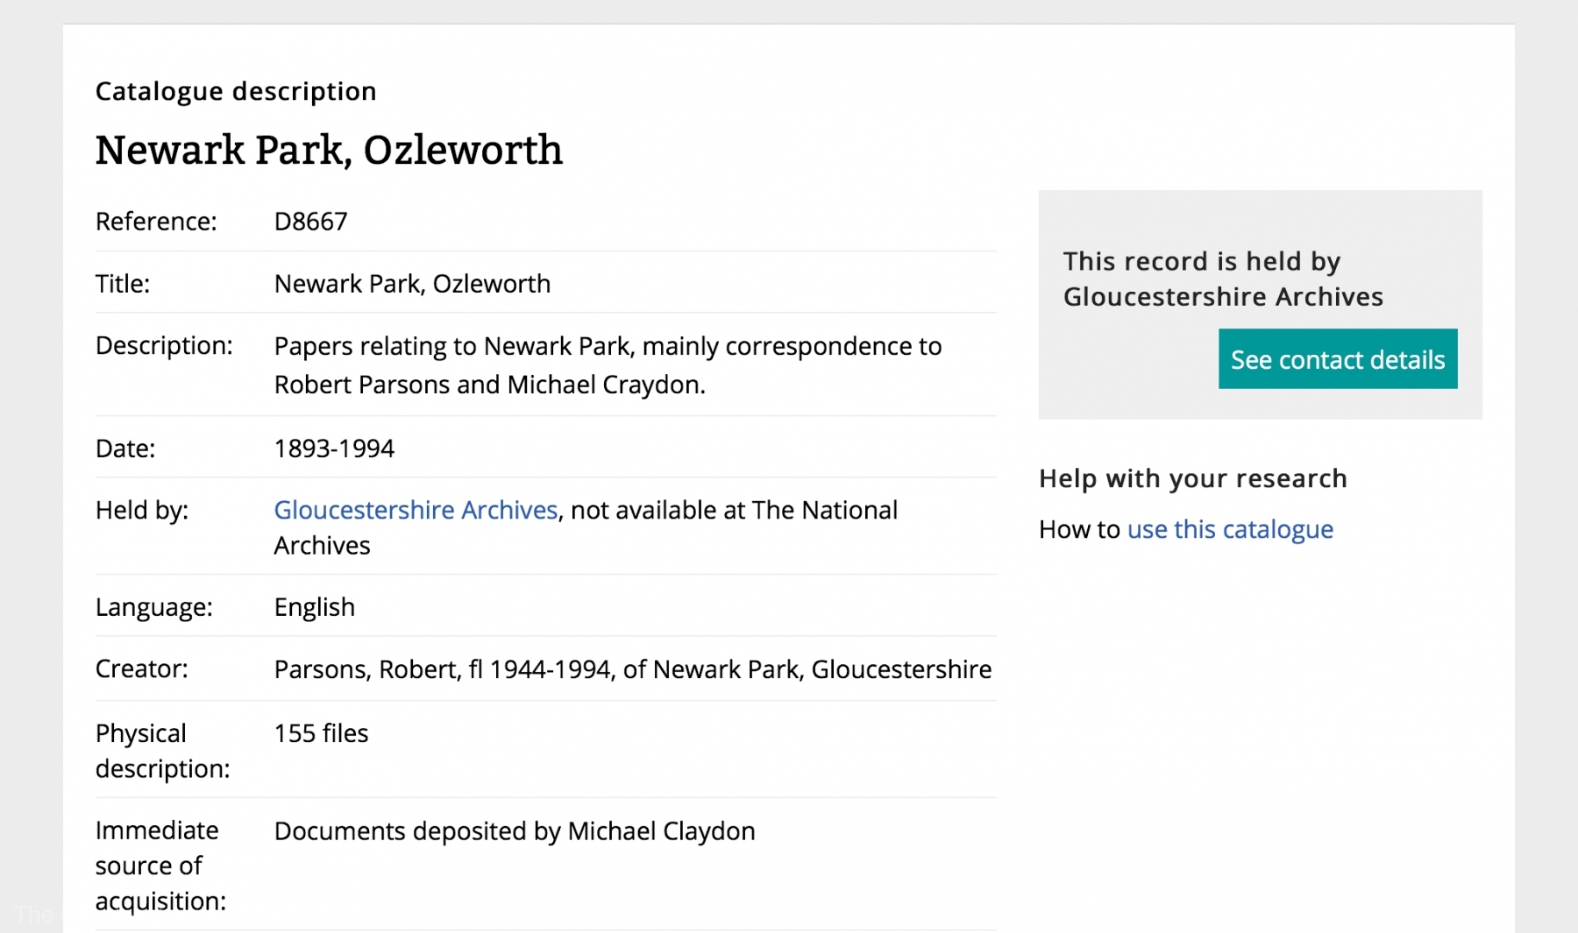Click the 'Help with your research' heading
This screenshot has width=1578, height=933.
(x=1192, y=478)
